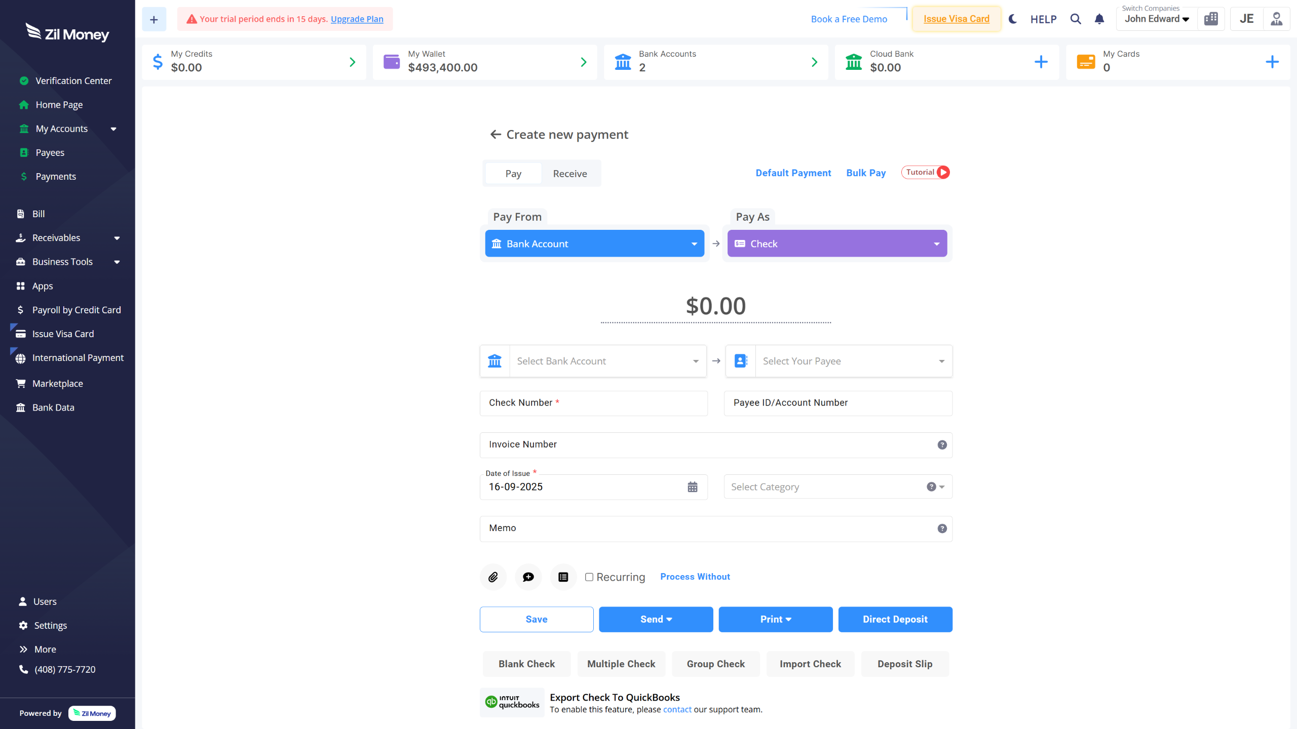This screenshot has height=729, width=1297.
Task: Click the list details icon beside Recurring
Action: coord(563,577)
